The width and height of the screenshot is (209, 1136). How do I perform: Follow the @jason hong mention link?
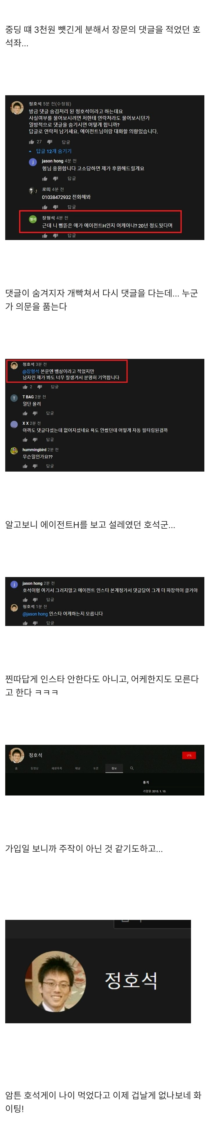35,614
